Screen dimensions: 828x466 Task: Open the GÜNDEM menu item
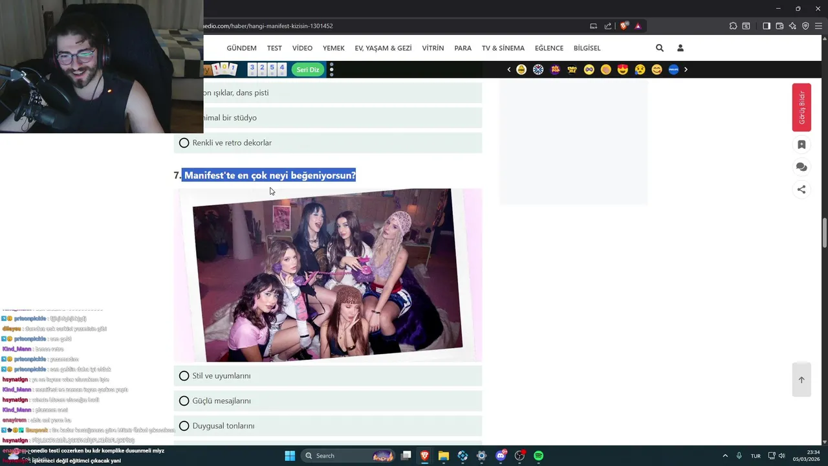click(241, 48)
